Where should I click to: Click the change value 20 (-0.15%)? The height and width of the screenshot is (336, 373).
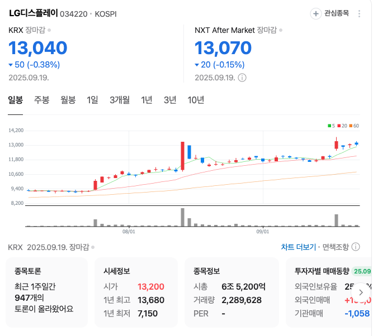pyautogui.click(x=220, y=65)
